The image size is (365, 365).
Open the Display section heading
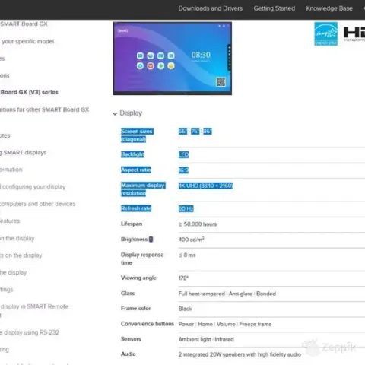click(x=131, y=113)
